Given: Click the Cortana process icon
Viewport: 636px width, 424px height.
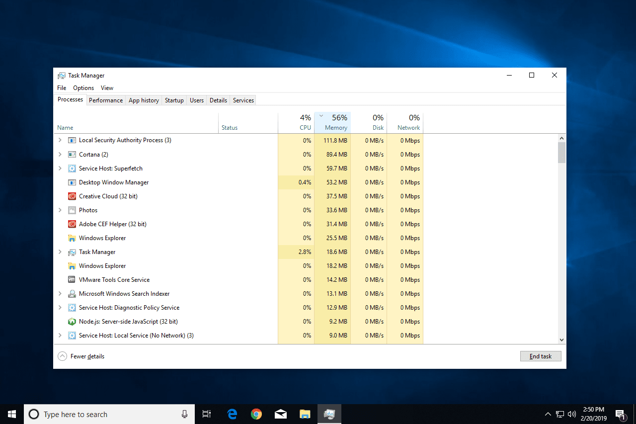Looking at the screenshot, I should point(72,154).
